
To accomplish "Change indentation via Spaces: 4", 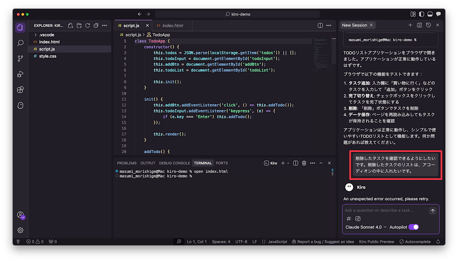I will pos(221,241).
